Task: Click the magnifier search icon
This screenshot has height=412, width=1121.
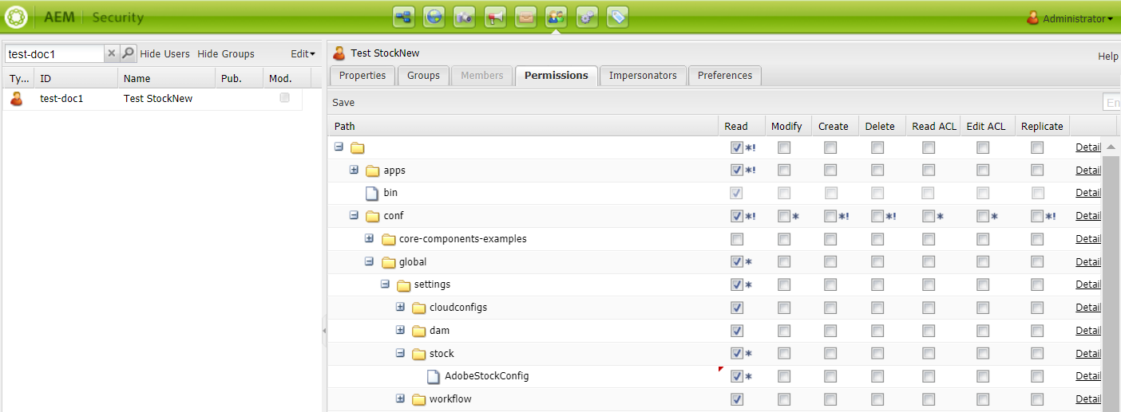Action: (128, 53)
